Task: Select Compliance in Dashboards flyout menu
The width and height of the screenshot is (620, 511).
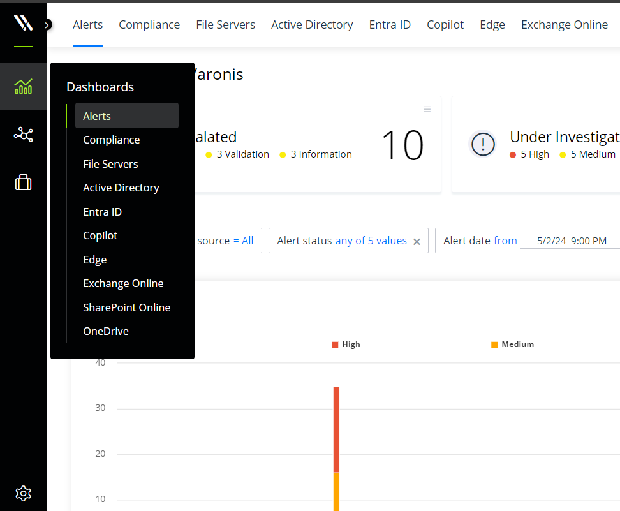Action: coord(111,140)
